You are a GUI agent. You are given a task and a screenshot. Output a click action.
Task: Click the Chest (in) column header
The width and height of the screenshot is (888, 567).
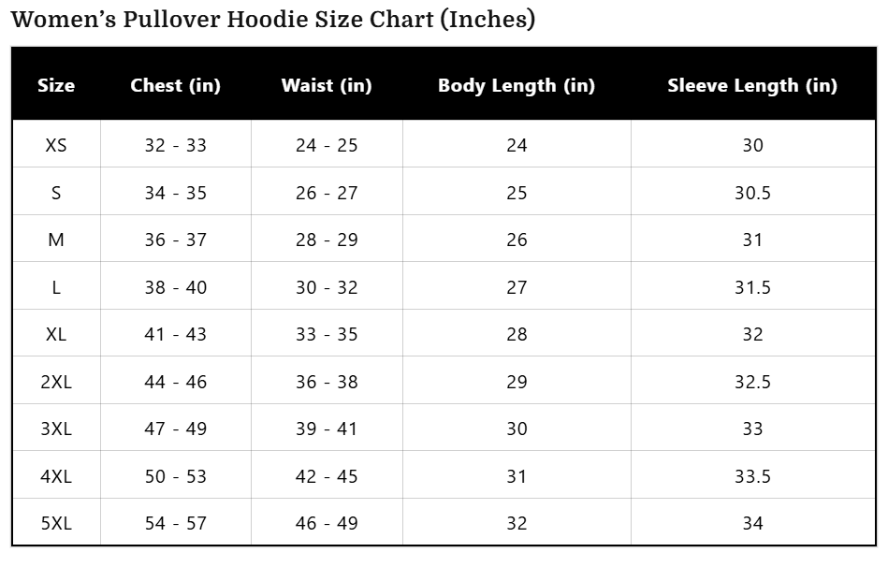175,85
